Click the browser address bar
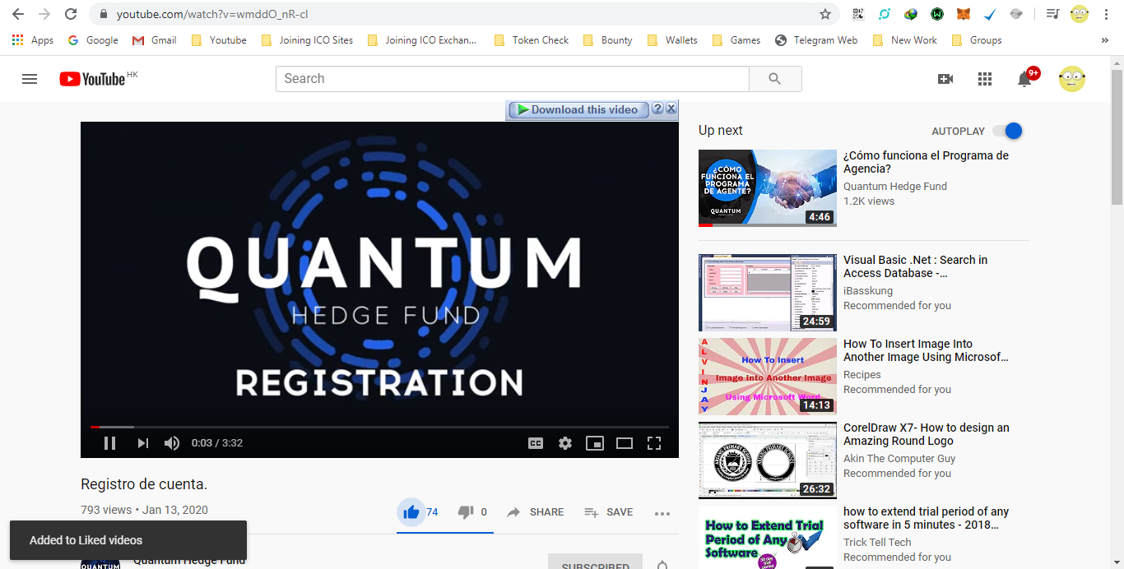 pyautogui.click(x=461, y=14)
